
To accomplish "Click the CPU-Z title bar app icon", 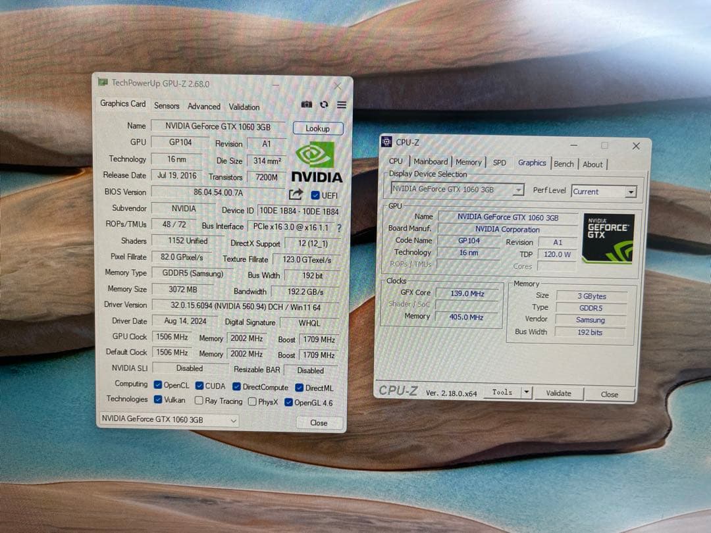I will (x=386, y=142).
